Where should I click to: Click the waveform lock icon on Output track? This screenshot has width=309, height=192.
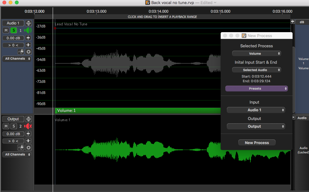click(x=21, y=148)
